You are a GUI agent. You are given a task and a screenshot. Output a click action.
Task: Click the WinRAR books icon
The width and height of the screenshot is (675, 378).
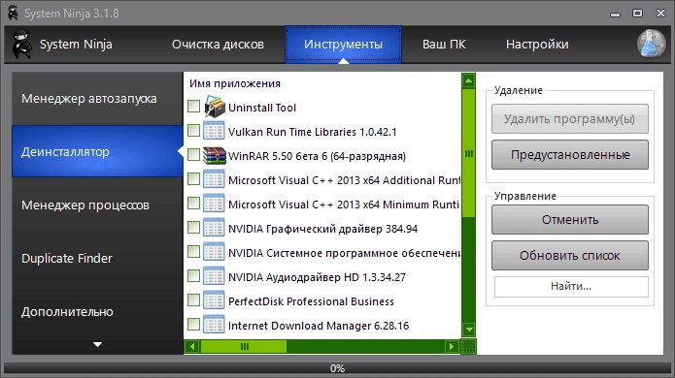[215, 155]
